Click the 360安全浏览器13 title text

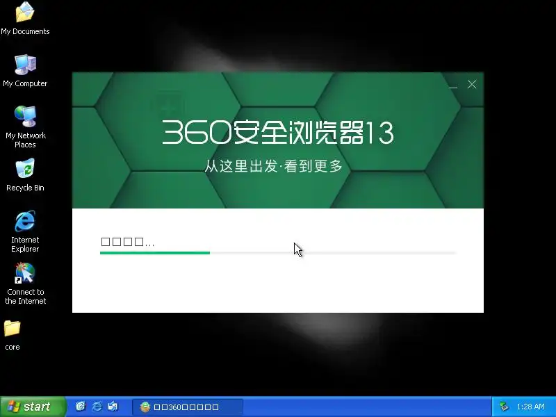(x=278, y=132)
